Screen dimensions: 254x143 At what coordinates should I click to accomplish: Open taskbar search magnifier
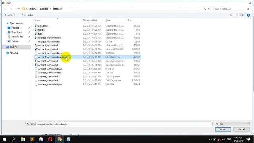(x=13, y=139)
